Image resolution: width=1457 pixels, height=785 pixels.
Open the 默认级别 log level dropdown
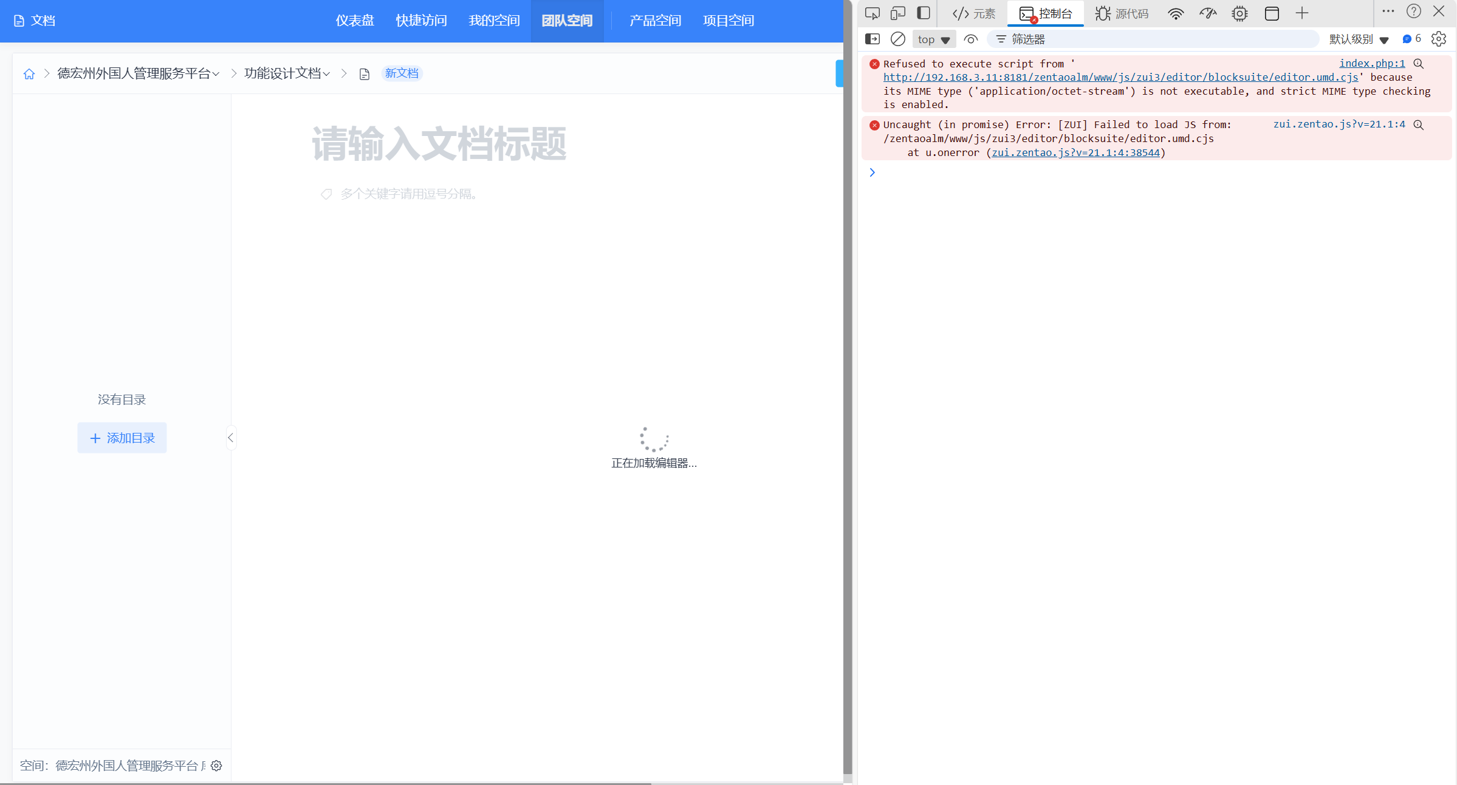tap(1358, 39)
